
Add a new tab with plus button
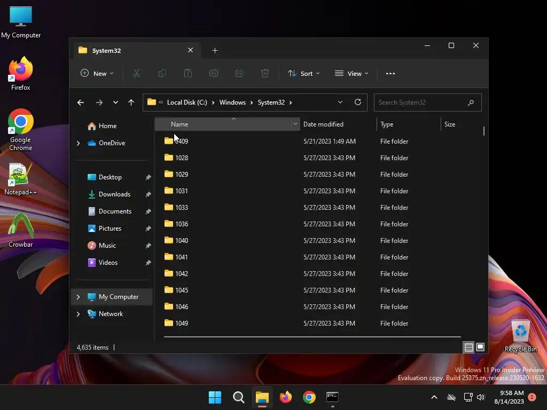215,51
